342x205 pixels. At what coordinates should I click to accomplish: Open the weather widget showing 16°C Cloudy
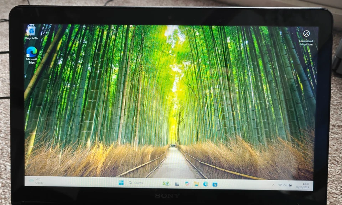click(x=37, y=182)
